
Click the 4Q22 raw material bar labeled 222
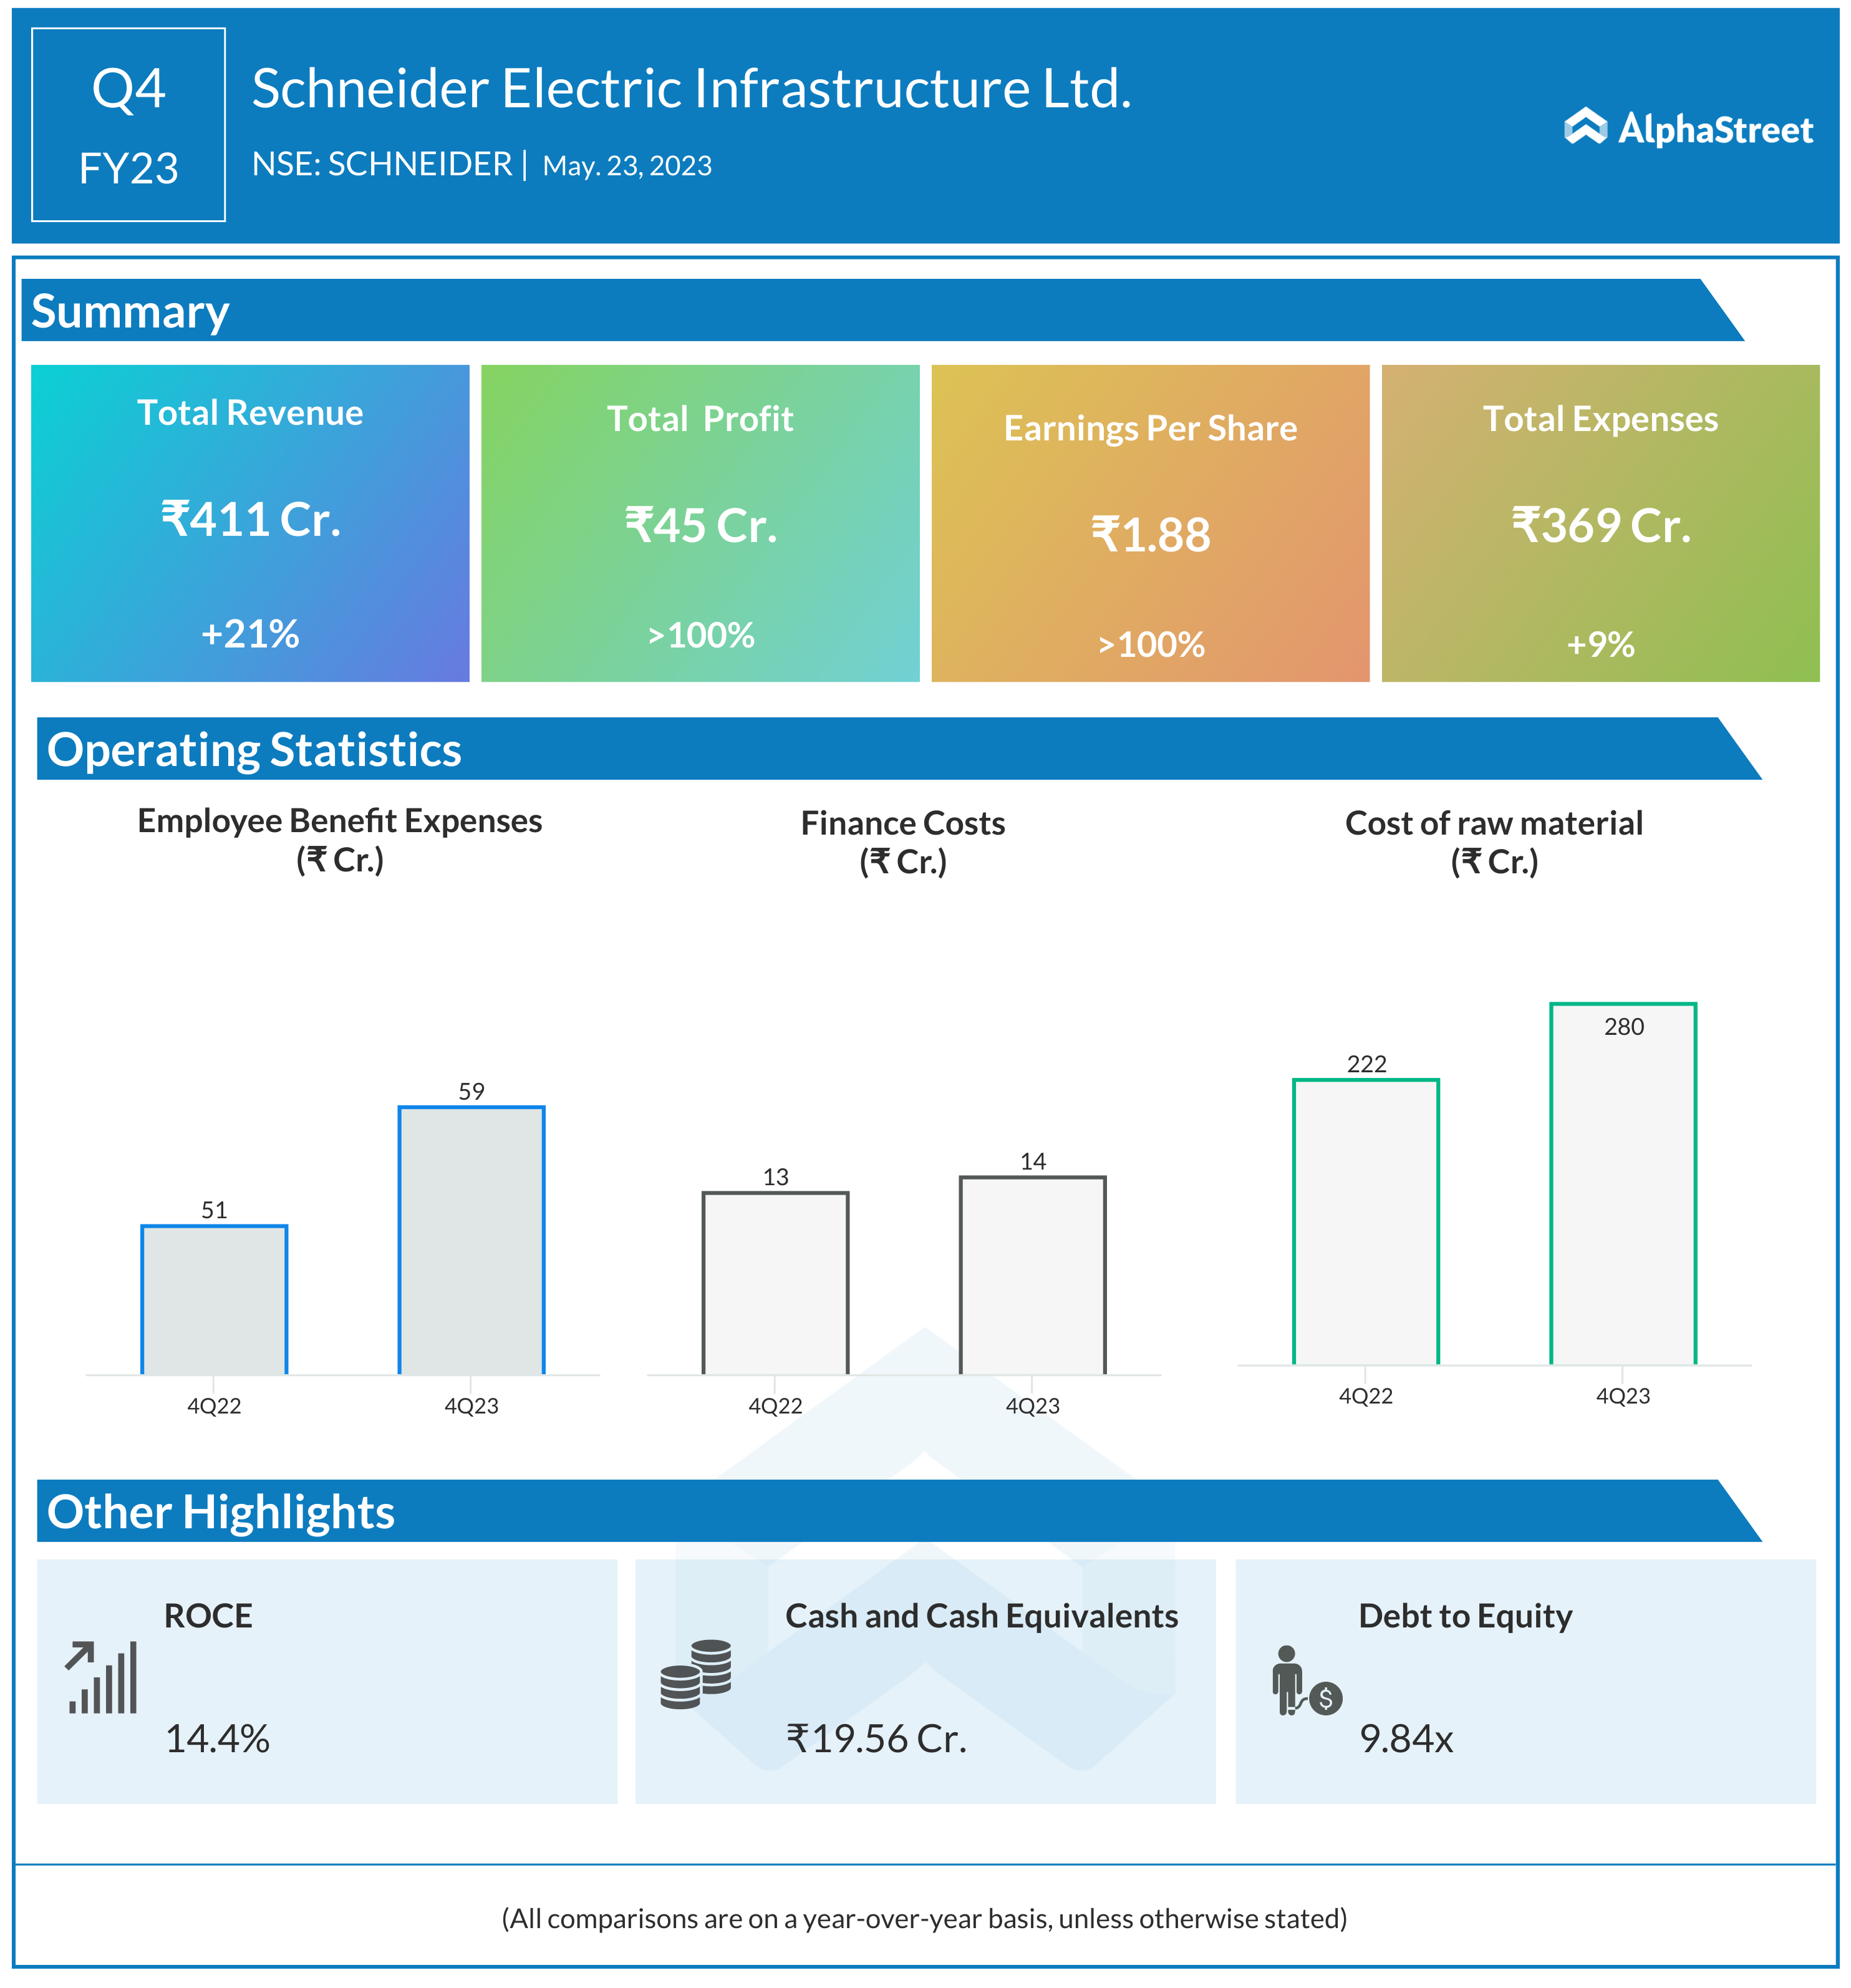pyautogui.click(x=1365, y=1221)
